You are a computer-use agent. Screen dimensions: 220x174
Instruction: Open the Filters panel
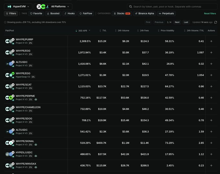11,14
